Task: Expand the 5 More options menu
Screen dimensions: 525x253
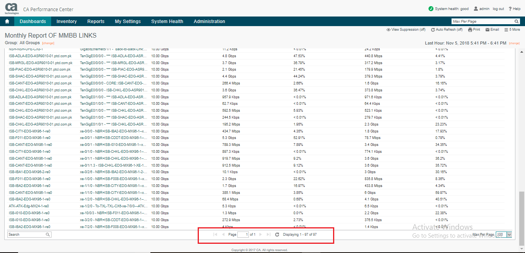Action: (512, 30)
